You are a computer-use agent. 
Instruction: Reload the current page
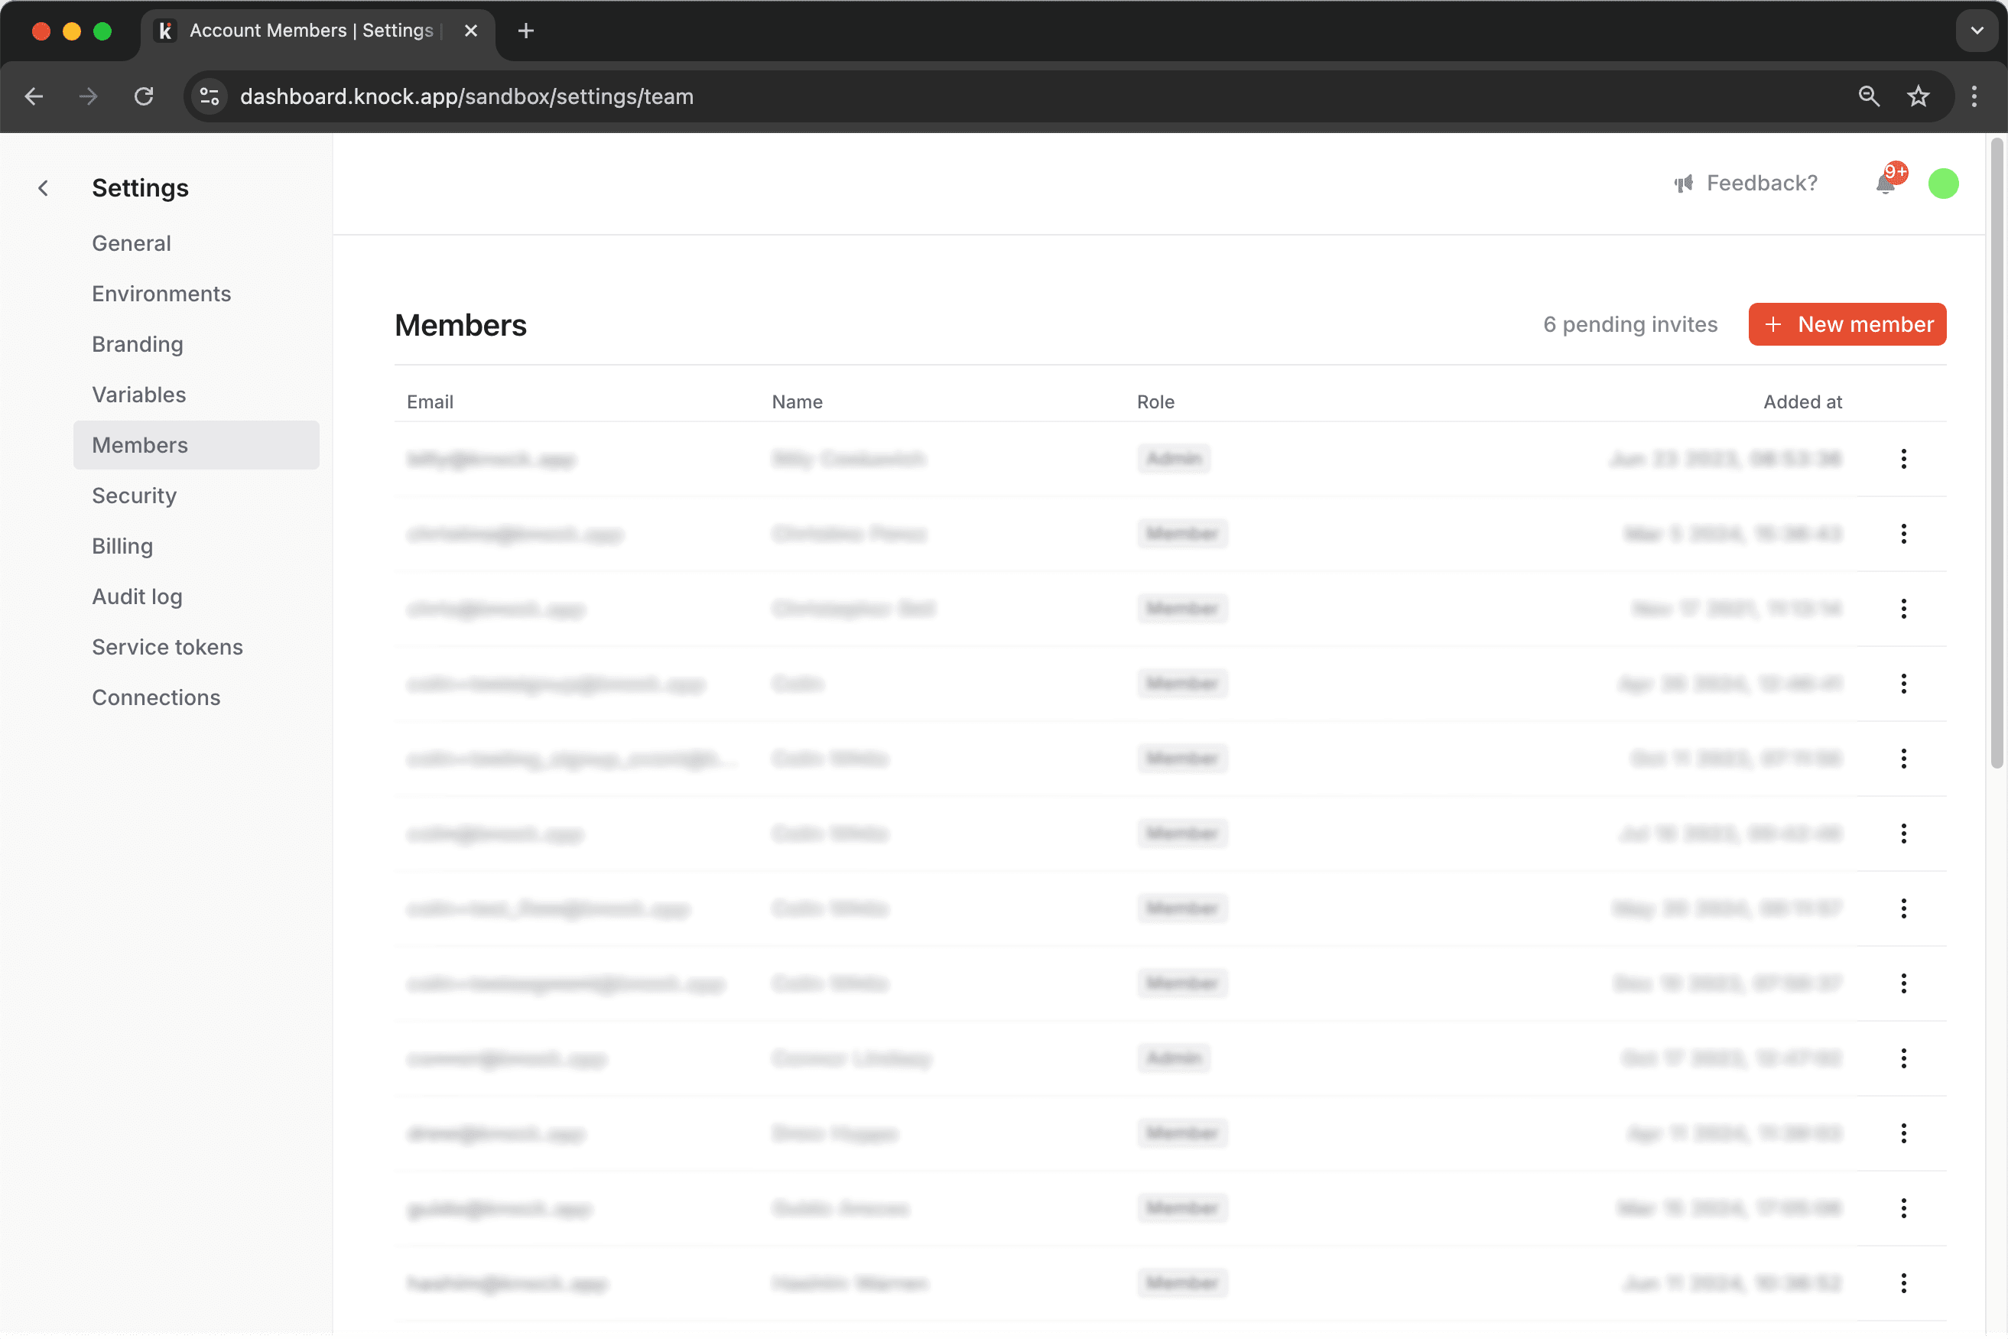click(144, 96)
